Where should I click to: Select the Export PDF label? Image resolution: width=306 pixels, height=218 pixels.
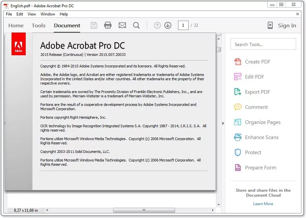pyautogui.click(x=258, y=92)
